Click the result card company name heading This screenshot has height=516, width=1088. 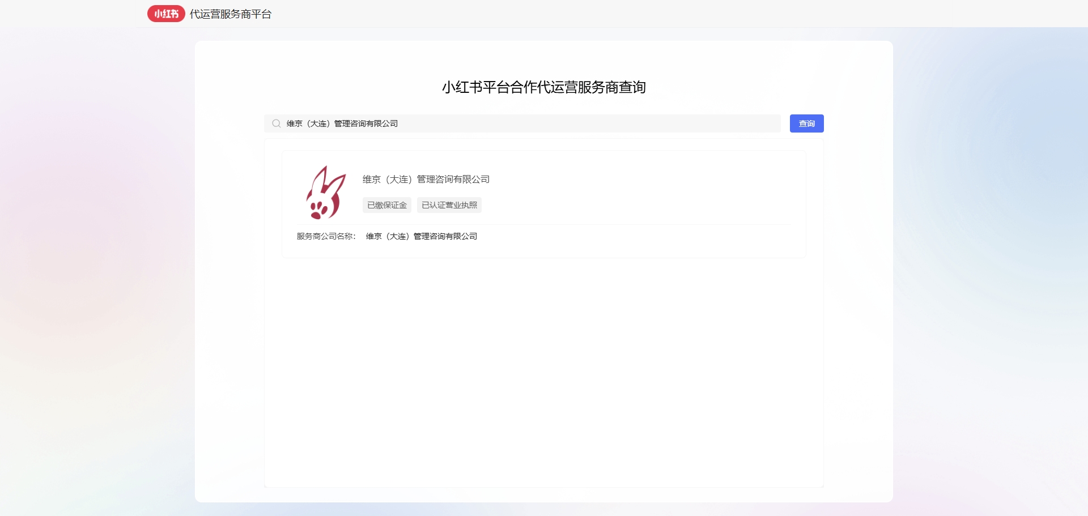coord(426,180)
